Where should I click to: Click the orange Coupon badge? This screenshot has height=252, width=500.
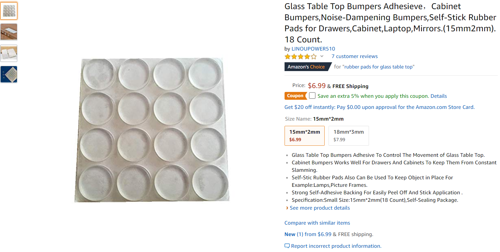click(295, 96)
